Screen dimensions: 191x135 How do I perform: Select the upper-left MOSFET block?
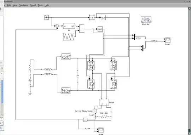click(91, 66)
